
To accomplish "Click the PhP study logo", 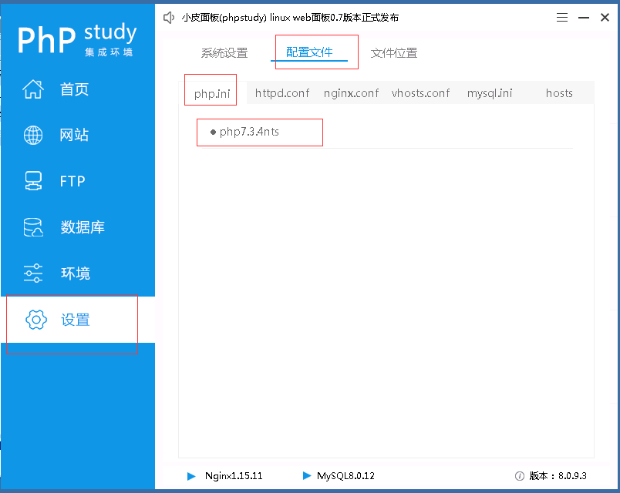I will 77,39.
